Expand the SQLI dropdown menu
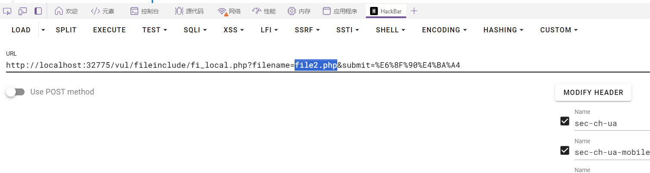650x173 pixels. [195, 30]
